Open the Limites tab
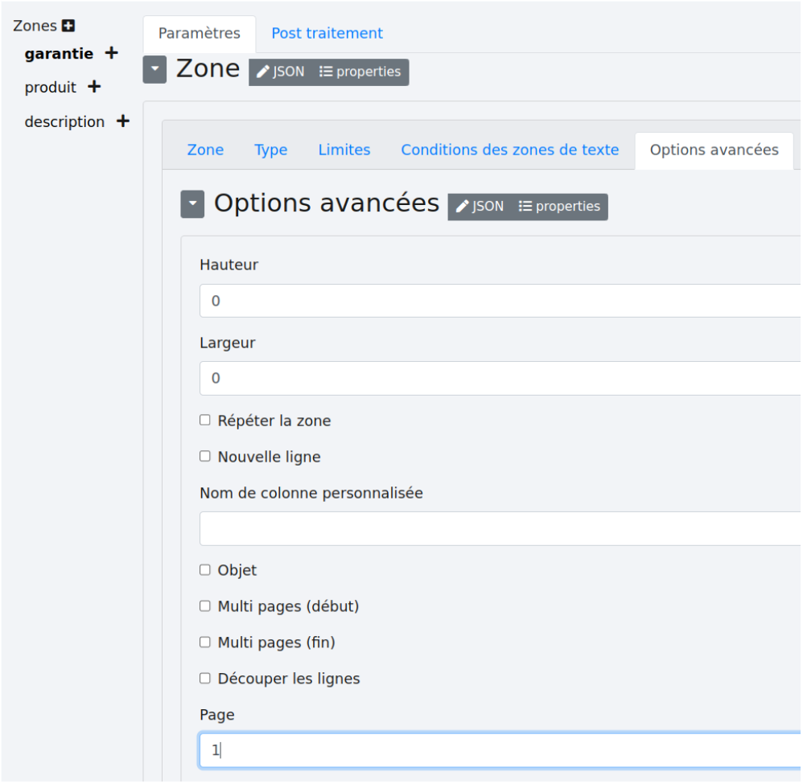The height and width of the screenshot is (784, 803). 344,150
